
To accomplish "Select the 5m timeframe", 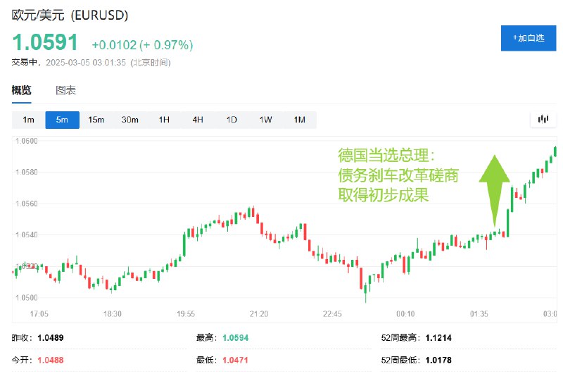I will pyautogui.click(x=62, y=120).
